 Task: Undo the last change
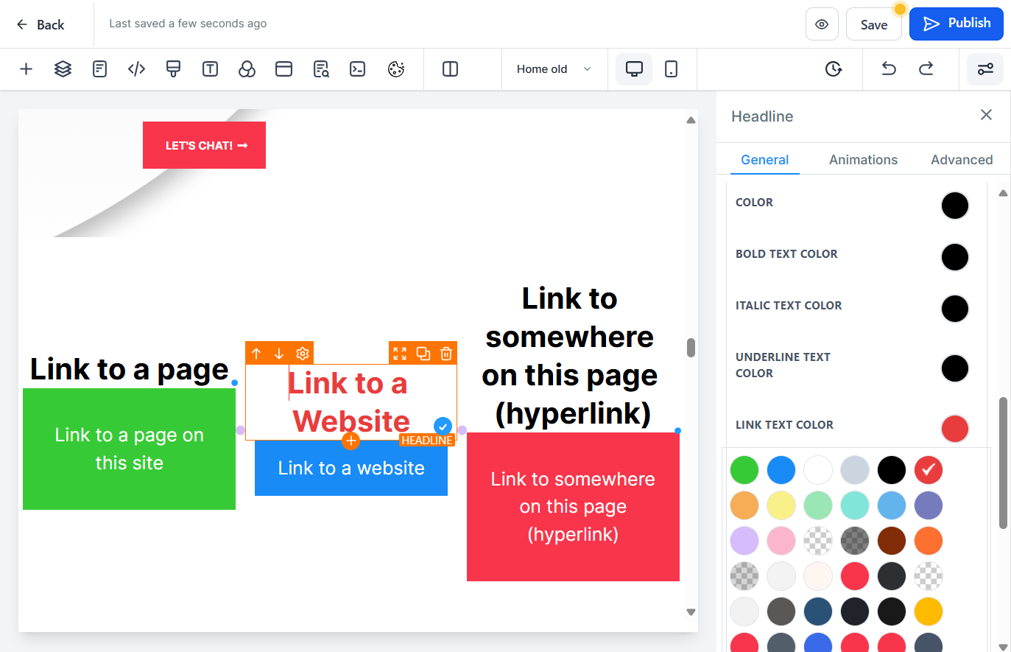click(x=889, y=69)
